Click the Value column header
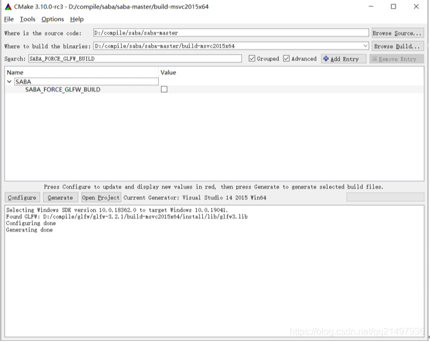This screenshot has height=342, width=430. pos(168,72)
